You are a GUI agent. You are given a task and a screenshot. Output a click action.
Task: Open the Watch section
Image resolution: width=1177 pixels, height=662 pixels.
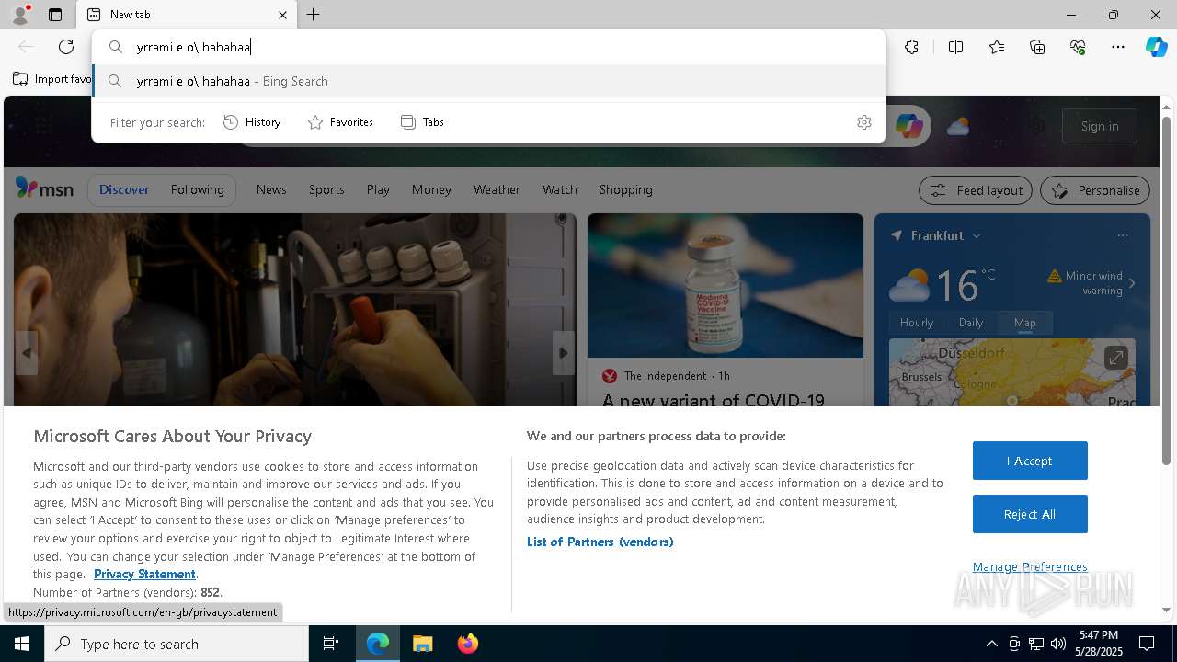(x=559, y=189)
